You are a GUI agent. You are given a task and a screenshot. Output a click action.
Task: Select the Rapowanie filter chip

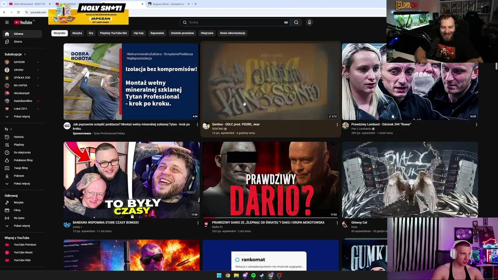pos(157,33)
